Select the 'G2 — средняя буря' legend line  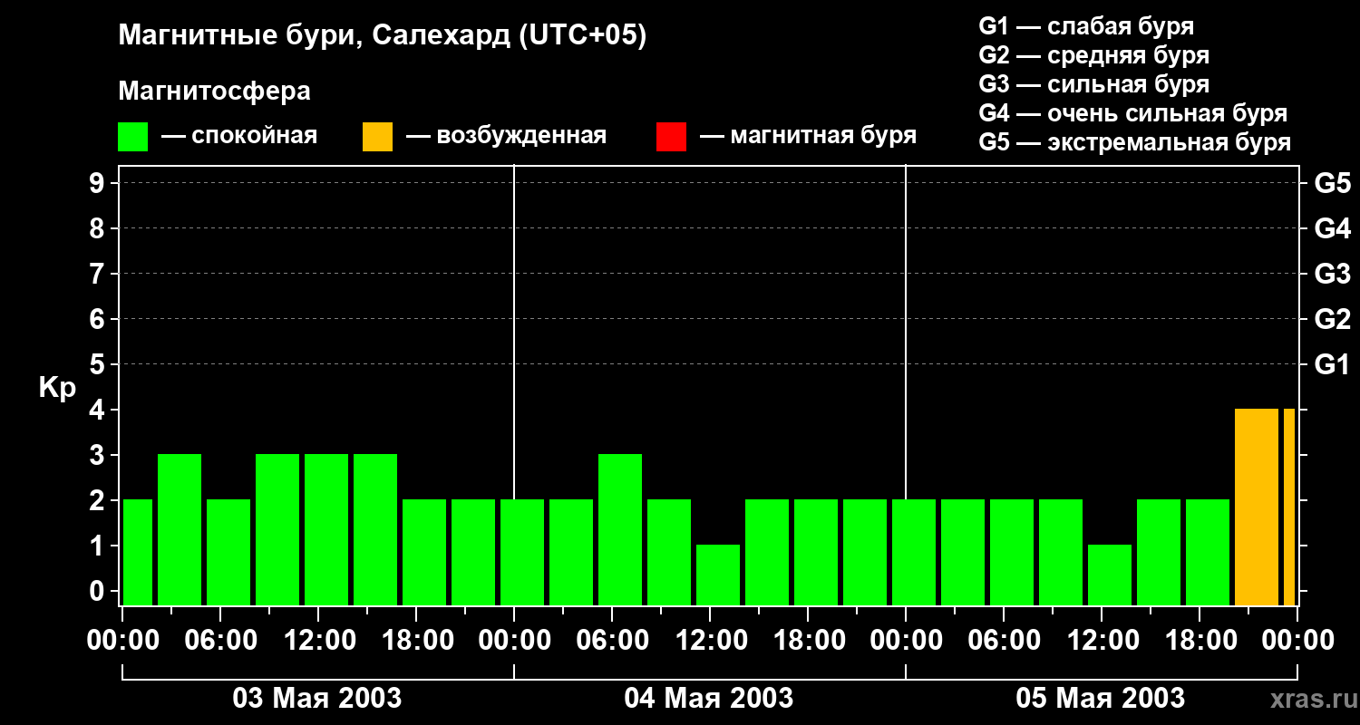pyautogui.click(x=1094, y=55)
